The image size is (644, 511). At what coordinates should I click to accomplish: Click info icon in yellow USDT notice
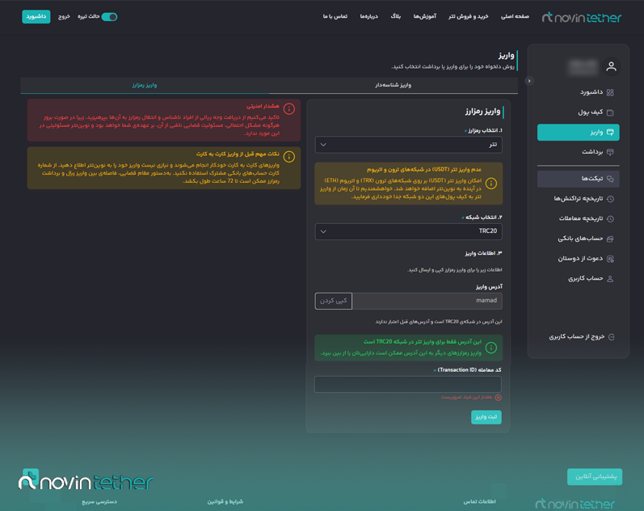tap(490, 184)
